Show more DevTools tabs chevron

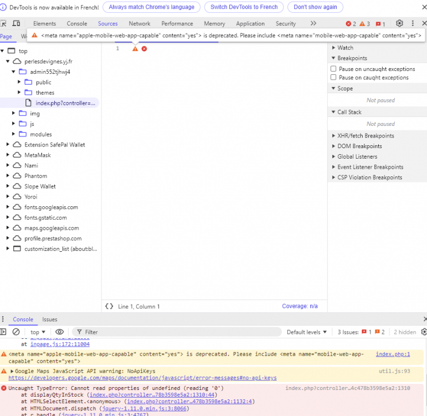click(313, 23)
